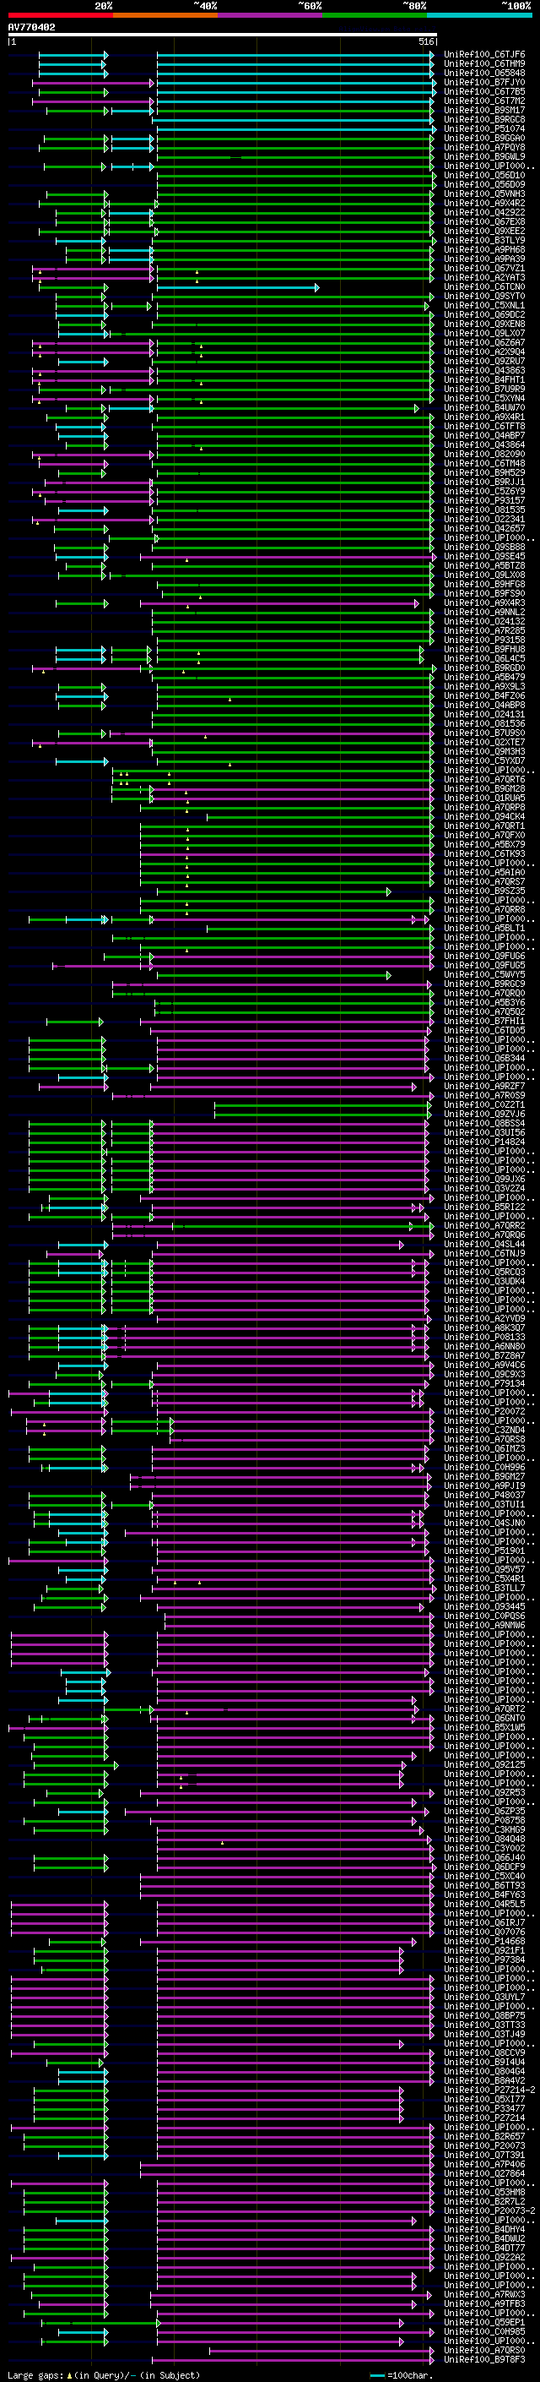
Task: Select the UniRef100_P20072 label
Action: pyautogui.click(x=484, y=1411)
